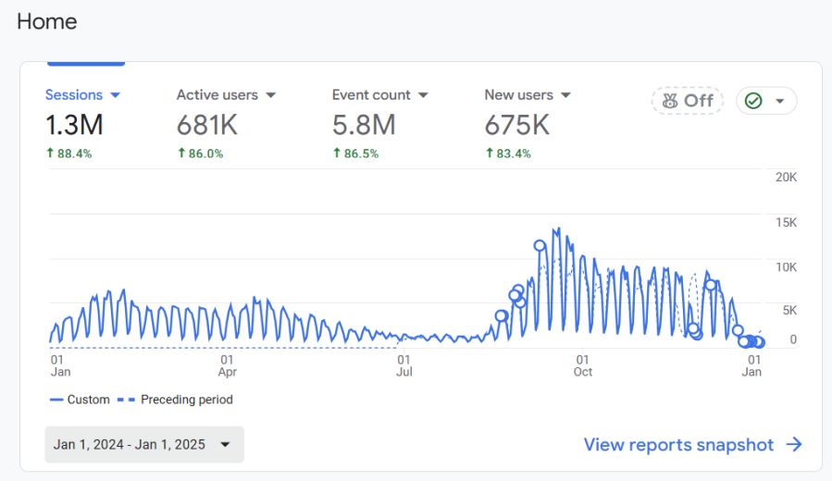Expand the Active users metric dropdown
Screen dimensions: 832x481
[271, 95]
